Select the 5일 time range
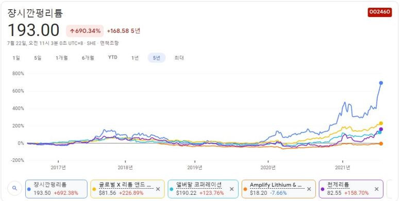The width and height of the screenshot is (402, 201). click(38, 58)
